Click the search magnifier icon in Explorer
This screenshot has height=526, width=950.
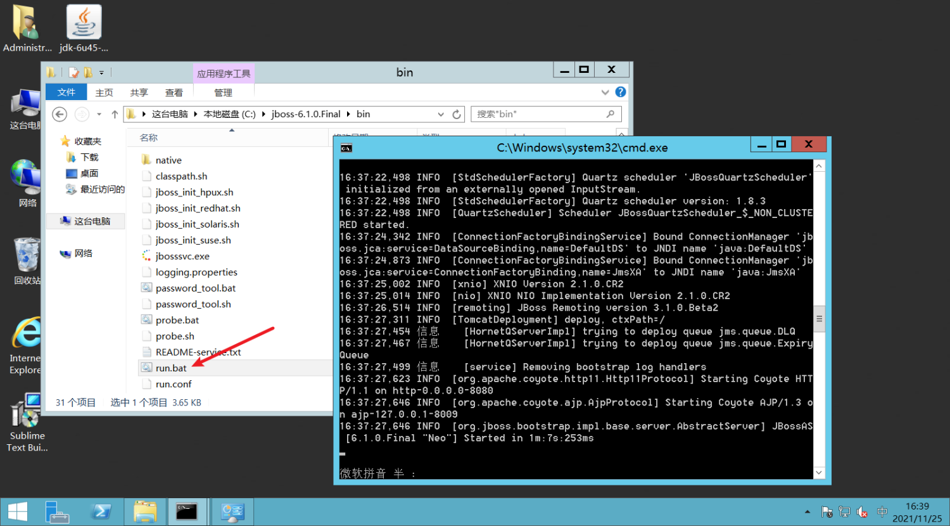[x=611, y=114]
